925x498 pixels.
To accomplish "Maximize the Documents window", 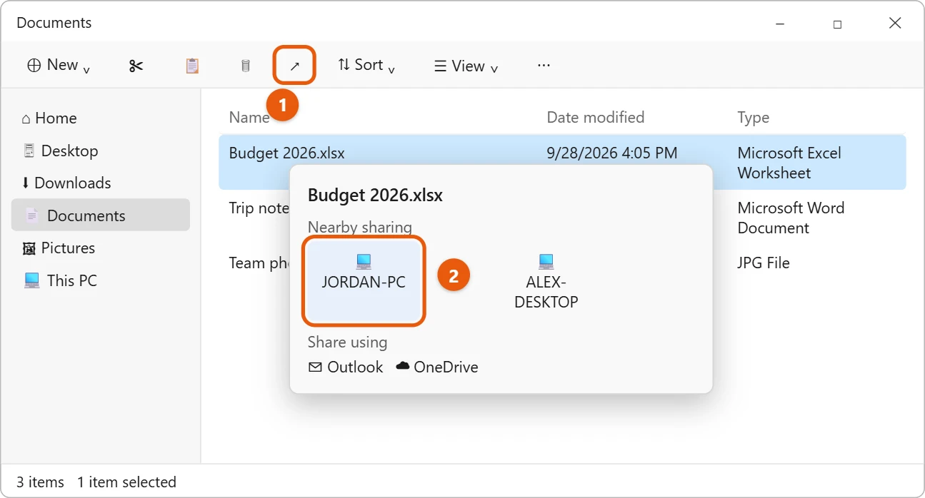I will (x=837, y=24).
